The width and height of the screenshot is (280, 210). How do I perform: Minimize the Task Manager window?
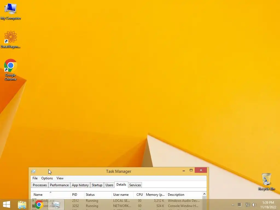click(x=183, y=170)
